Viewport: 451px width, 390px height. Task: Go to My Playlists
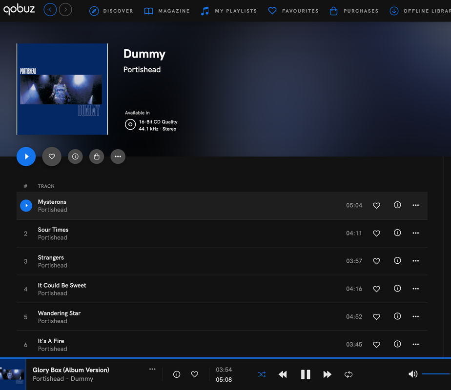228,11
